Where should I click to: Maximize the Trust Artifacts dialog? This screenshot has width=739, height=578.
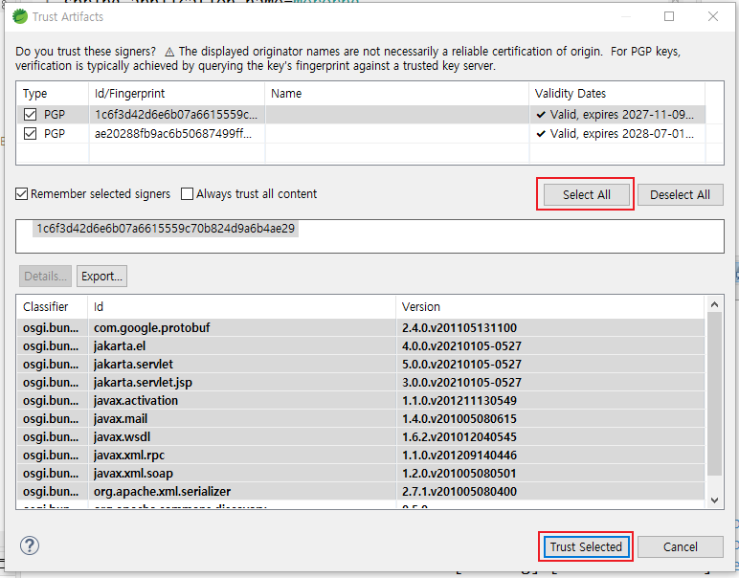pyautogui.click(x=669, y=16)
